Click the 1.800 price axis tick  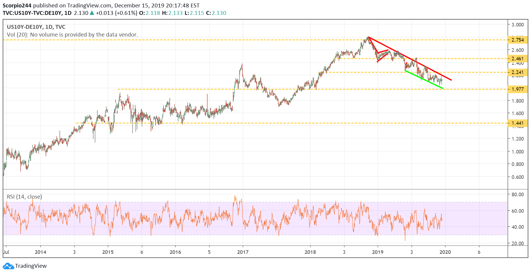pos(518,101)
